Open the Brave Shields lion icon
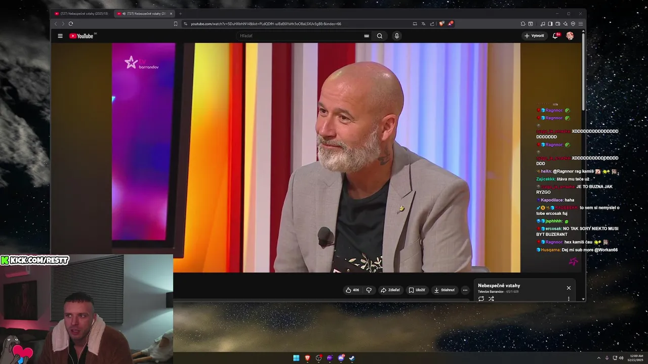The image size is (648, 364). (441, 24)
